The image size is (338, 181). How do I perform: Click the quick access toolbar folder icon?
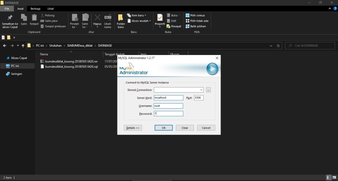tap(8, 38)
